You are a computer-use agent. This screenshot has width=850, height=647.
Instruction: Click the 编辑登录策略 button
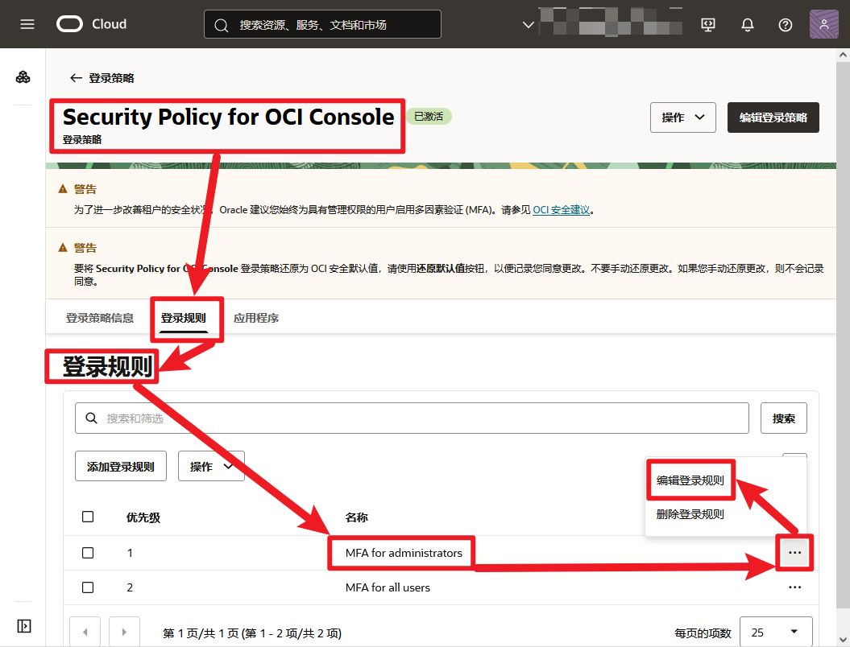(773, 117)
